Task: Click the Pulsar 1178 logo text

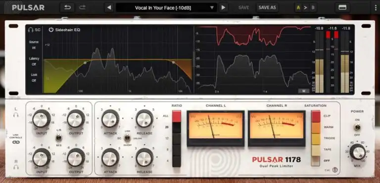Action: pos(276,159)
